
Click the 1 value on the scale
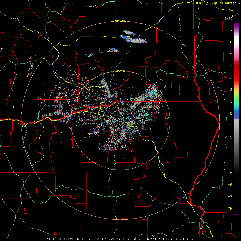[x=231, y=101]
